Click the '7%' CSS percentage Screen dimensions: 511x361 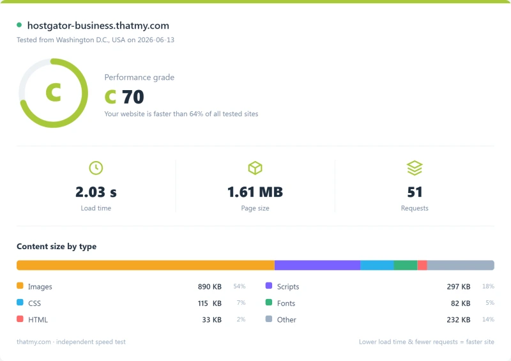pyautogui.click(x=241, y=303)
